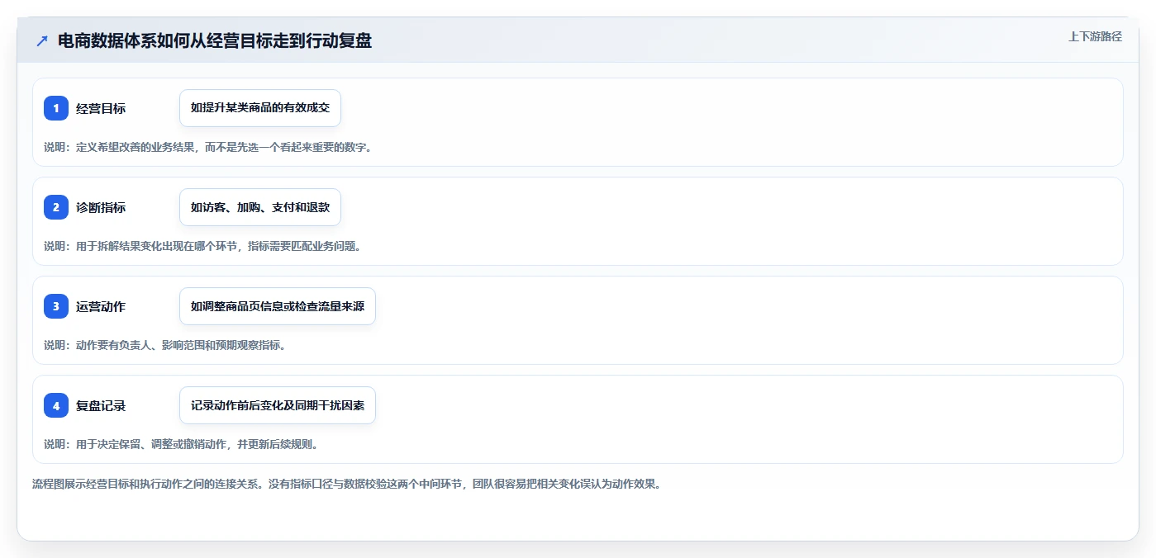Select the 如访客、加购、支付和退款 chip
Image resolution: width=1156 pixels, height=558 pixels.
click(260, 207)
